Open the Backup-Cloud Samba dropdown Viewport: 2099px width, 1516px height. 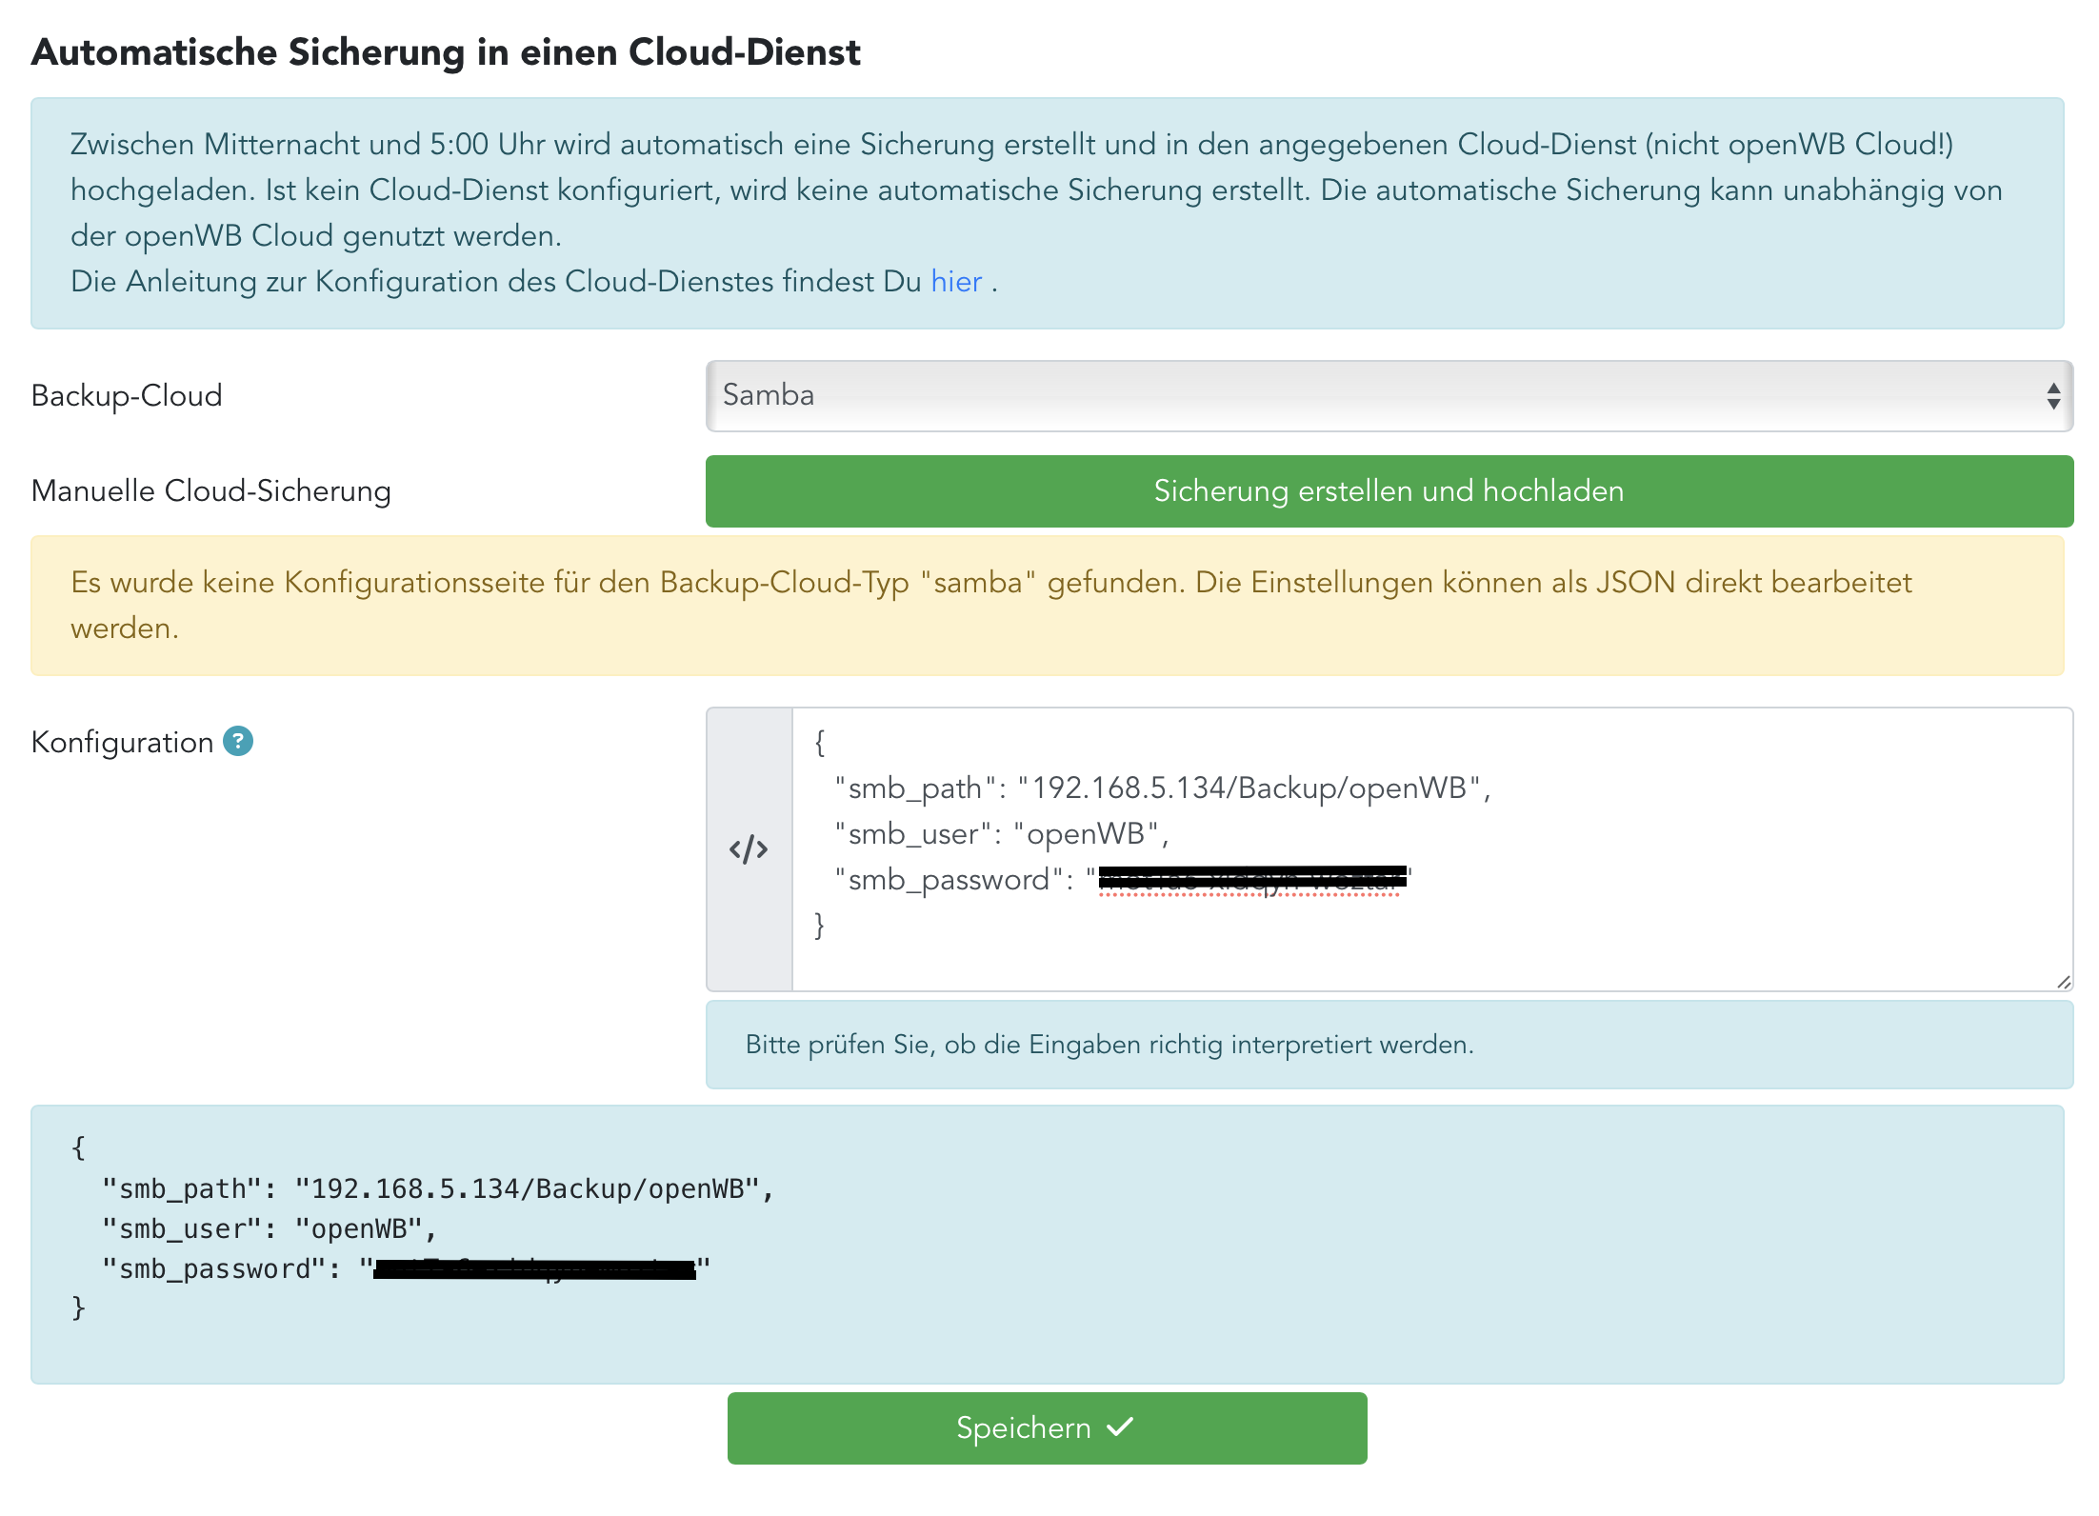point(1389,396)
